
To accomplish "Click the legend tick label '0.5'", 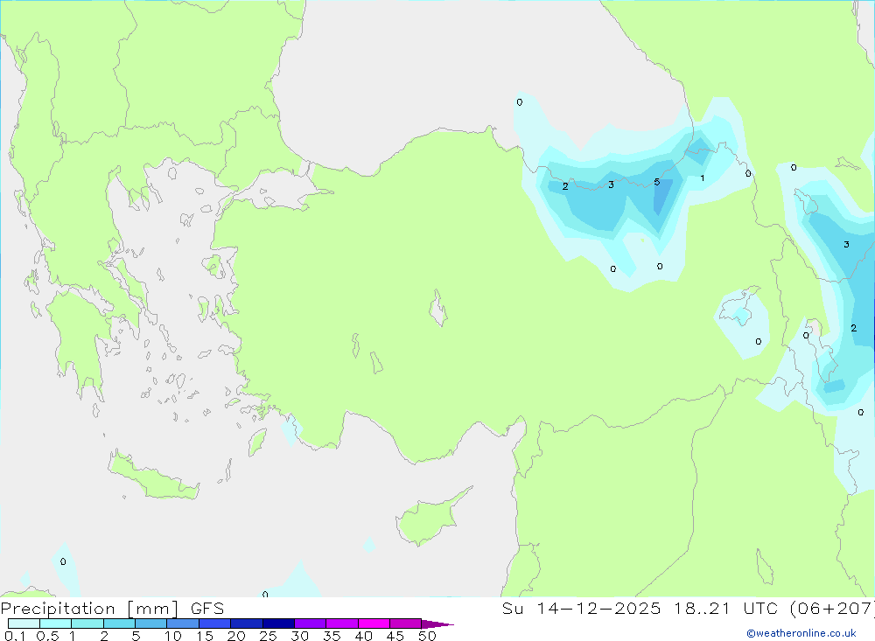I will coord(47,636).
